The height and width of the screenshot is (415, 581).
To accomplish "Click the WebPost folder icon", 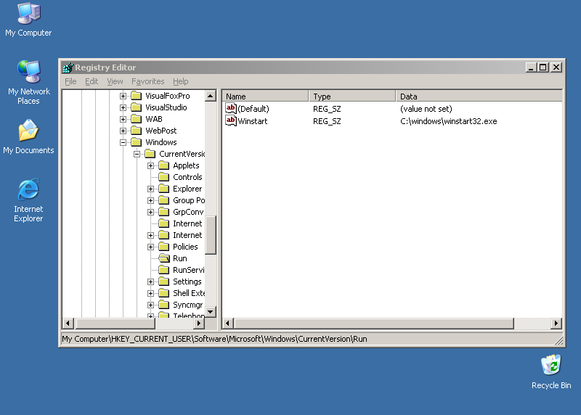I will click(x=137, y=131).
